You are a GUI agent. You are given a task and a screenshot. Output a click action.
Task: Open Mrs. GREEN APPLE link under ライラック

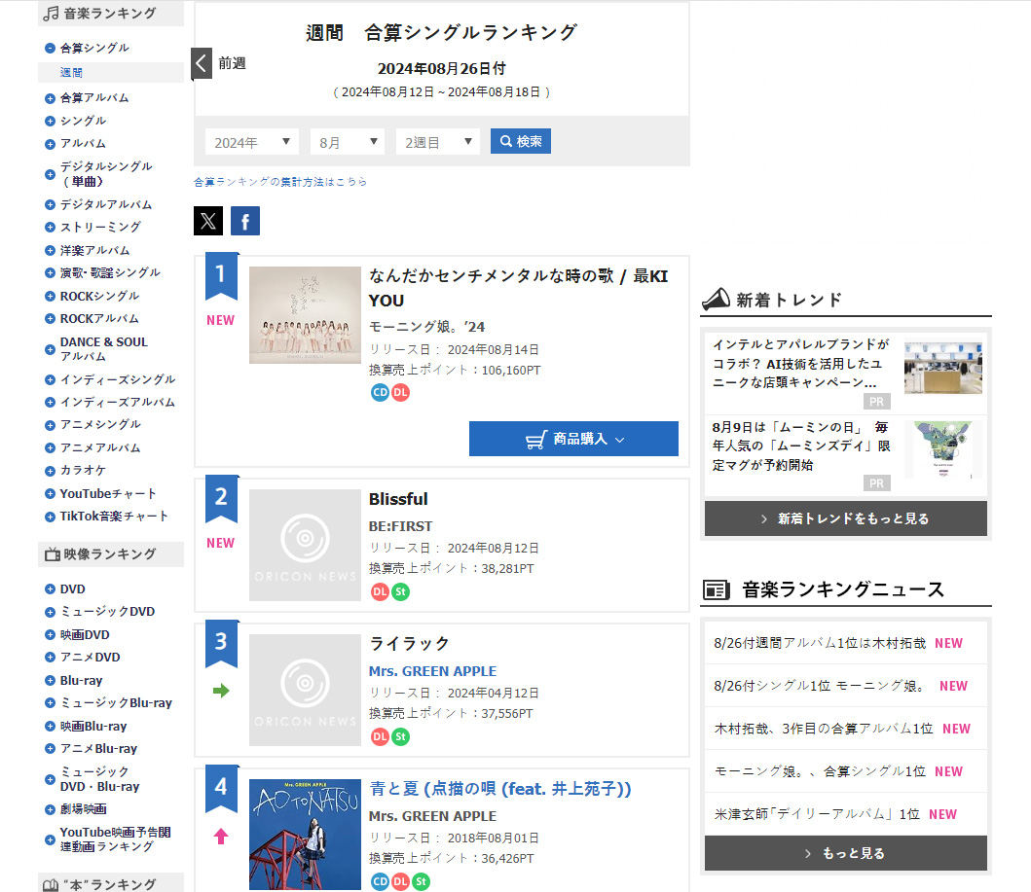tap(432, 671)
